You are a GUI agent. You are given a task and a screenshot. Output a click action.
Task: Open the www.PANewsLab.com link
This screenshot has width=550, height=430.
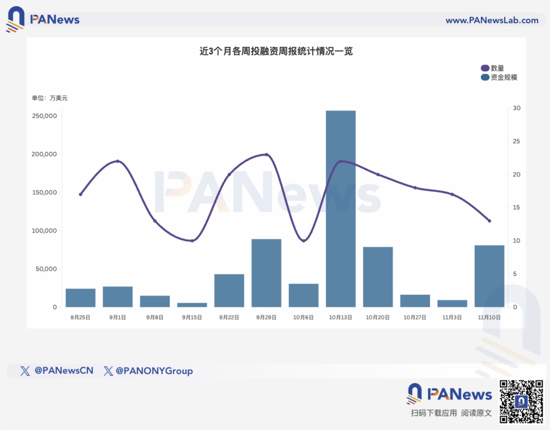coord(492,20)
